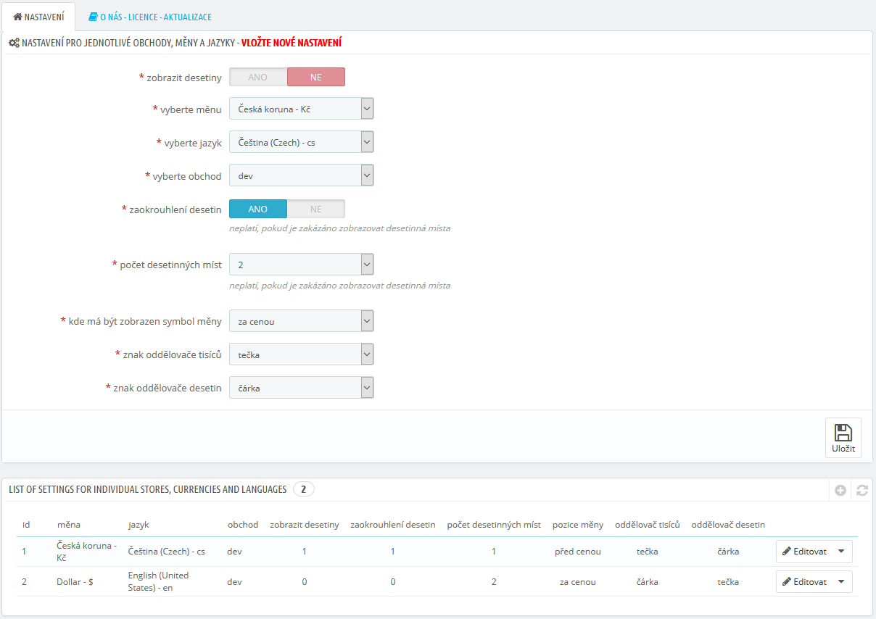Open the vyberte měnu currency dropdown
Screen dimensions: 876x619
[x=302, y=109]
